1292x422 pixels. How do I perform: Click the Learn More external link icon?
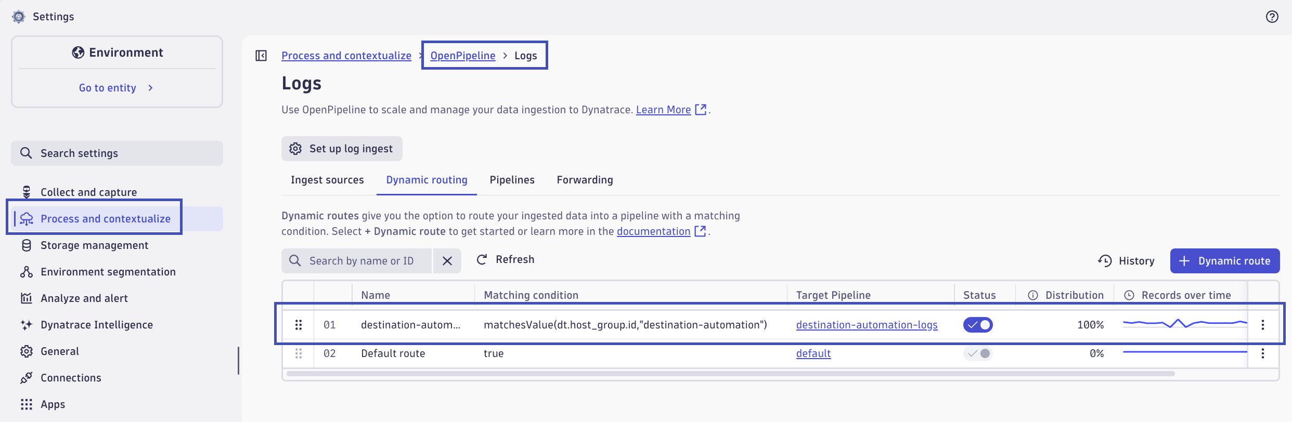pyautogui.click(x=701, y=110)
